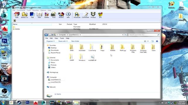Select the Autodesk folder
Image resolution: width=188 pixels, height=105 pixels.
point(82,48)
